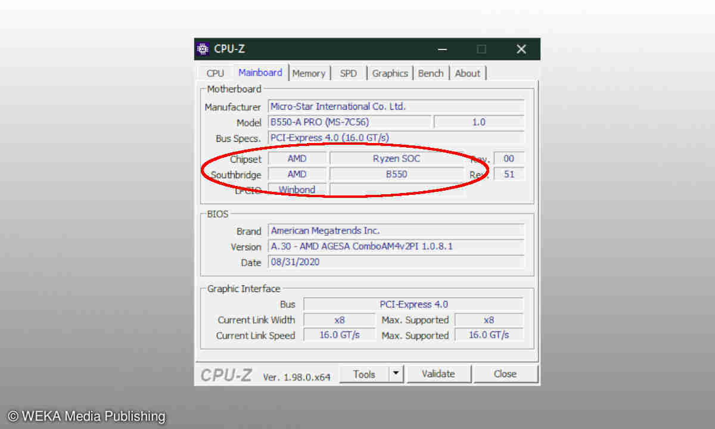Click the BIOS Version field
Screen dimensions: 715x429
(396, 246)
